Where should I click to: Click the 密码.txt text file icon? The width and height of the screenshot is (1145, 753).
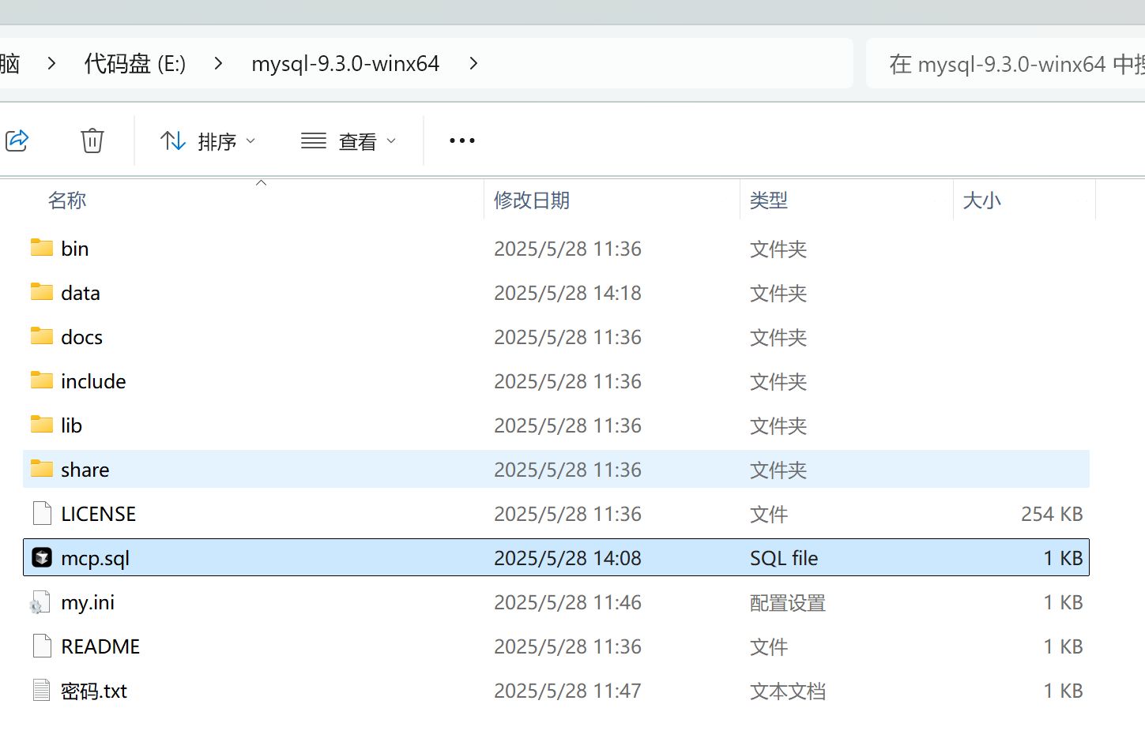[42, 690]
